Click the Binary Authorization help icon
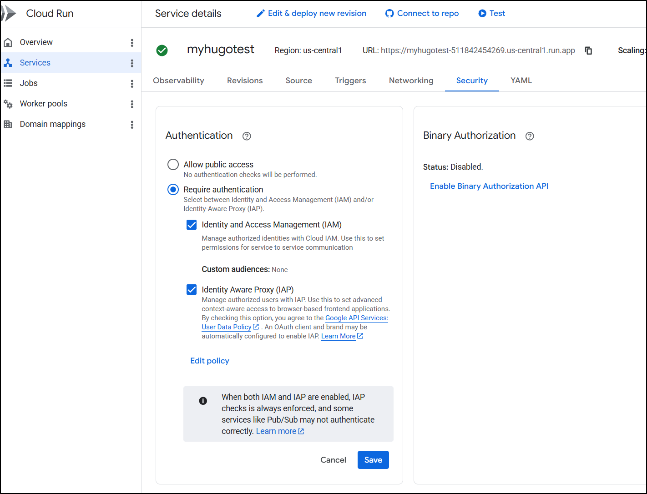Image resolution: width=647 pixels, height=494 pixels. pos(530,136)
